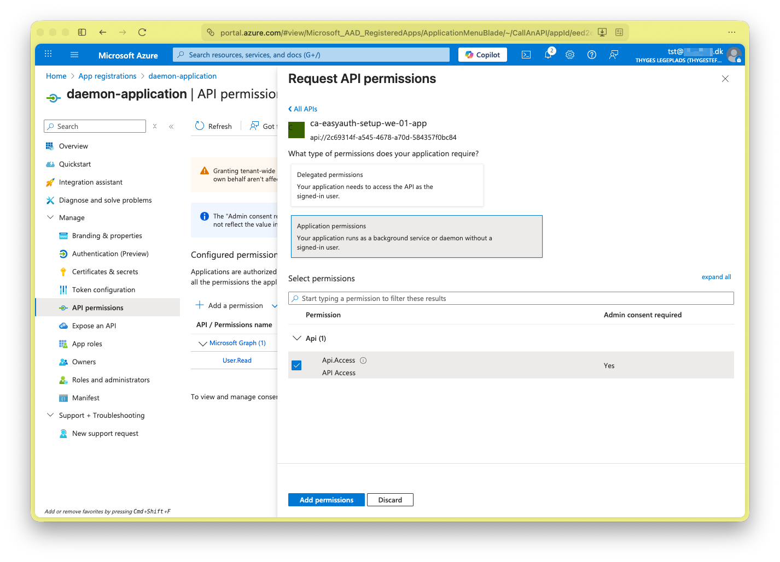Click the daemon-application breadcrumb
This screenshot has width=780, height=562.
pyautogui.click(x=183, y=76)
